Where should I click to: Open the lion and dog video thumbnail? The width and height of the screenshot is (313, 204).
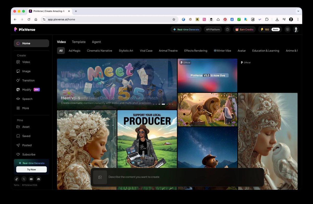click(x=207, y=110)
